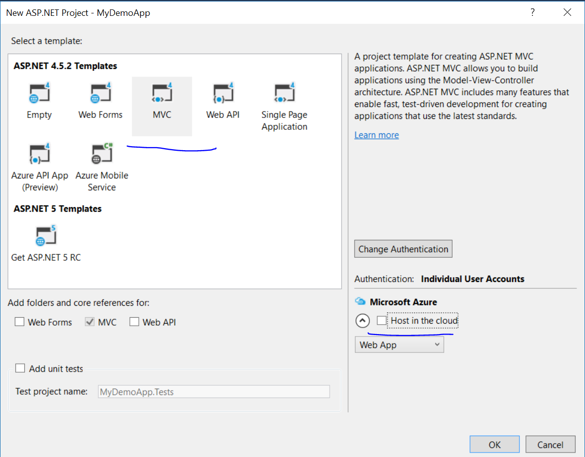Choose the Web Forms template icon
The image size is (585, 457).
pos(100,93)
